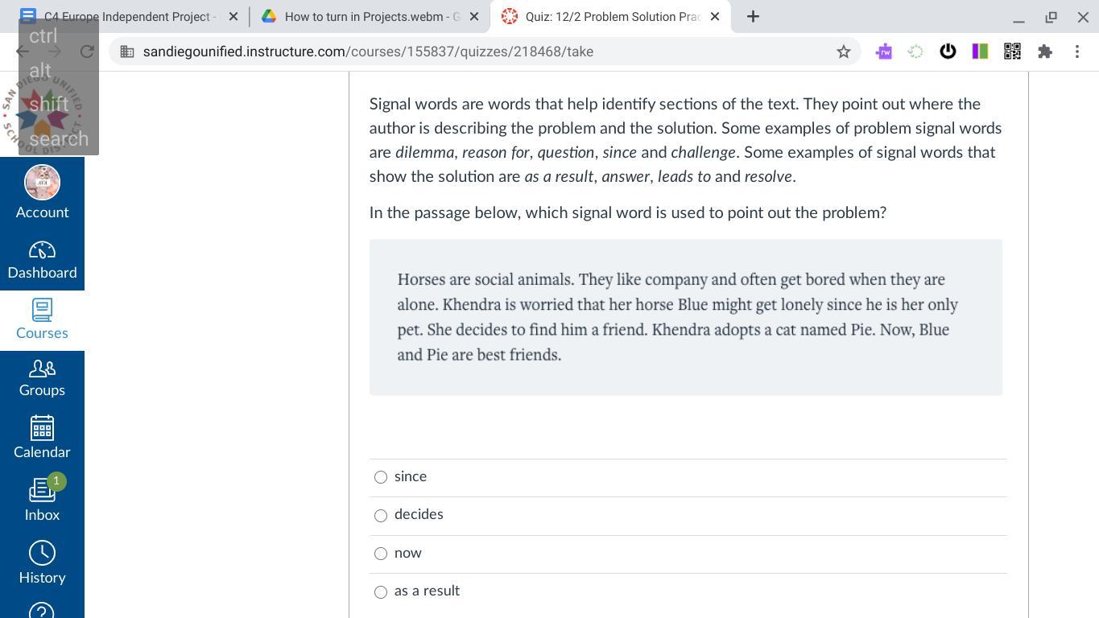The width and height of the screenshot is (1099, 618).
Task: Switch to the How to turn in Projects tab
Action: [370, 16]
